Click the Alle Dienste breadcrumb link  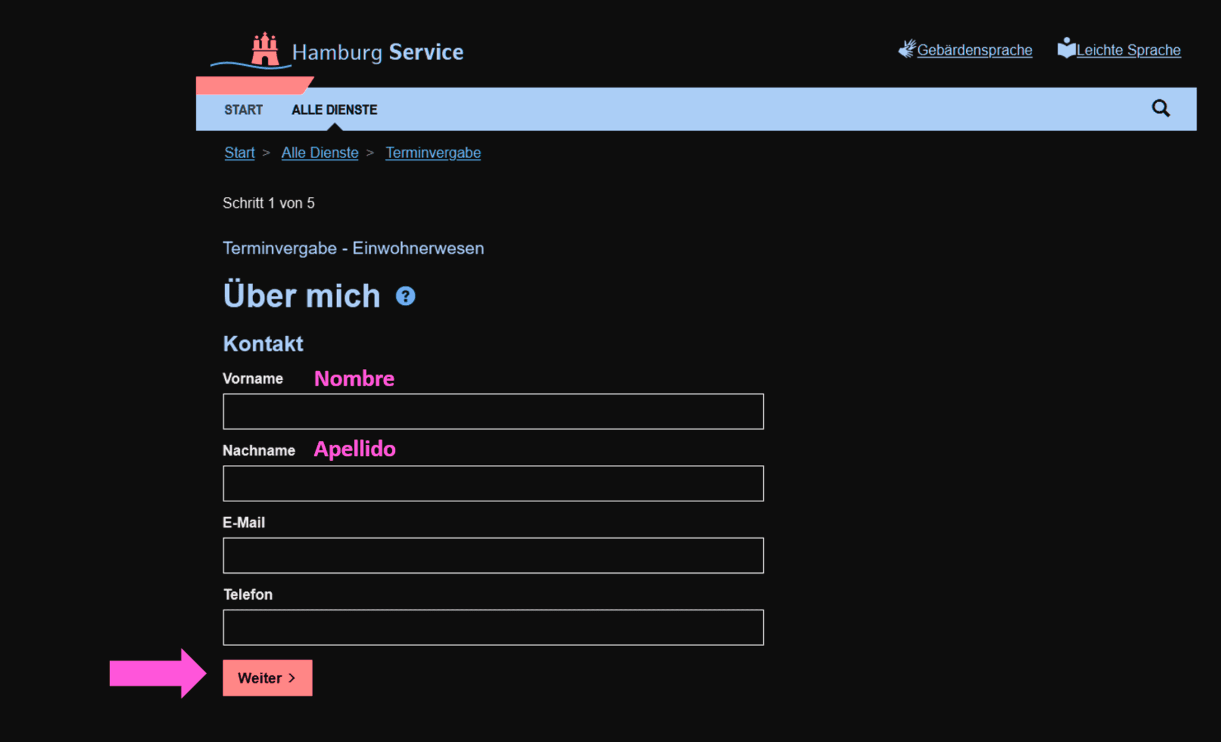pos(319,152)
